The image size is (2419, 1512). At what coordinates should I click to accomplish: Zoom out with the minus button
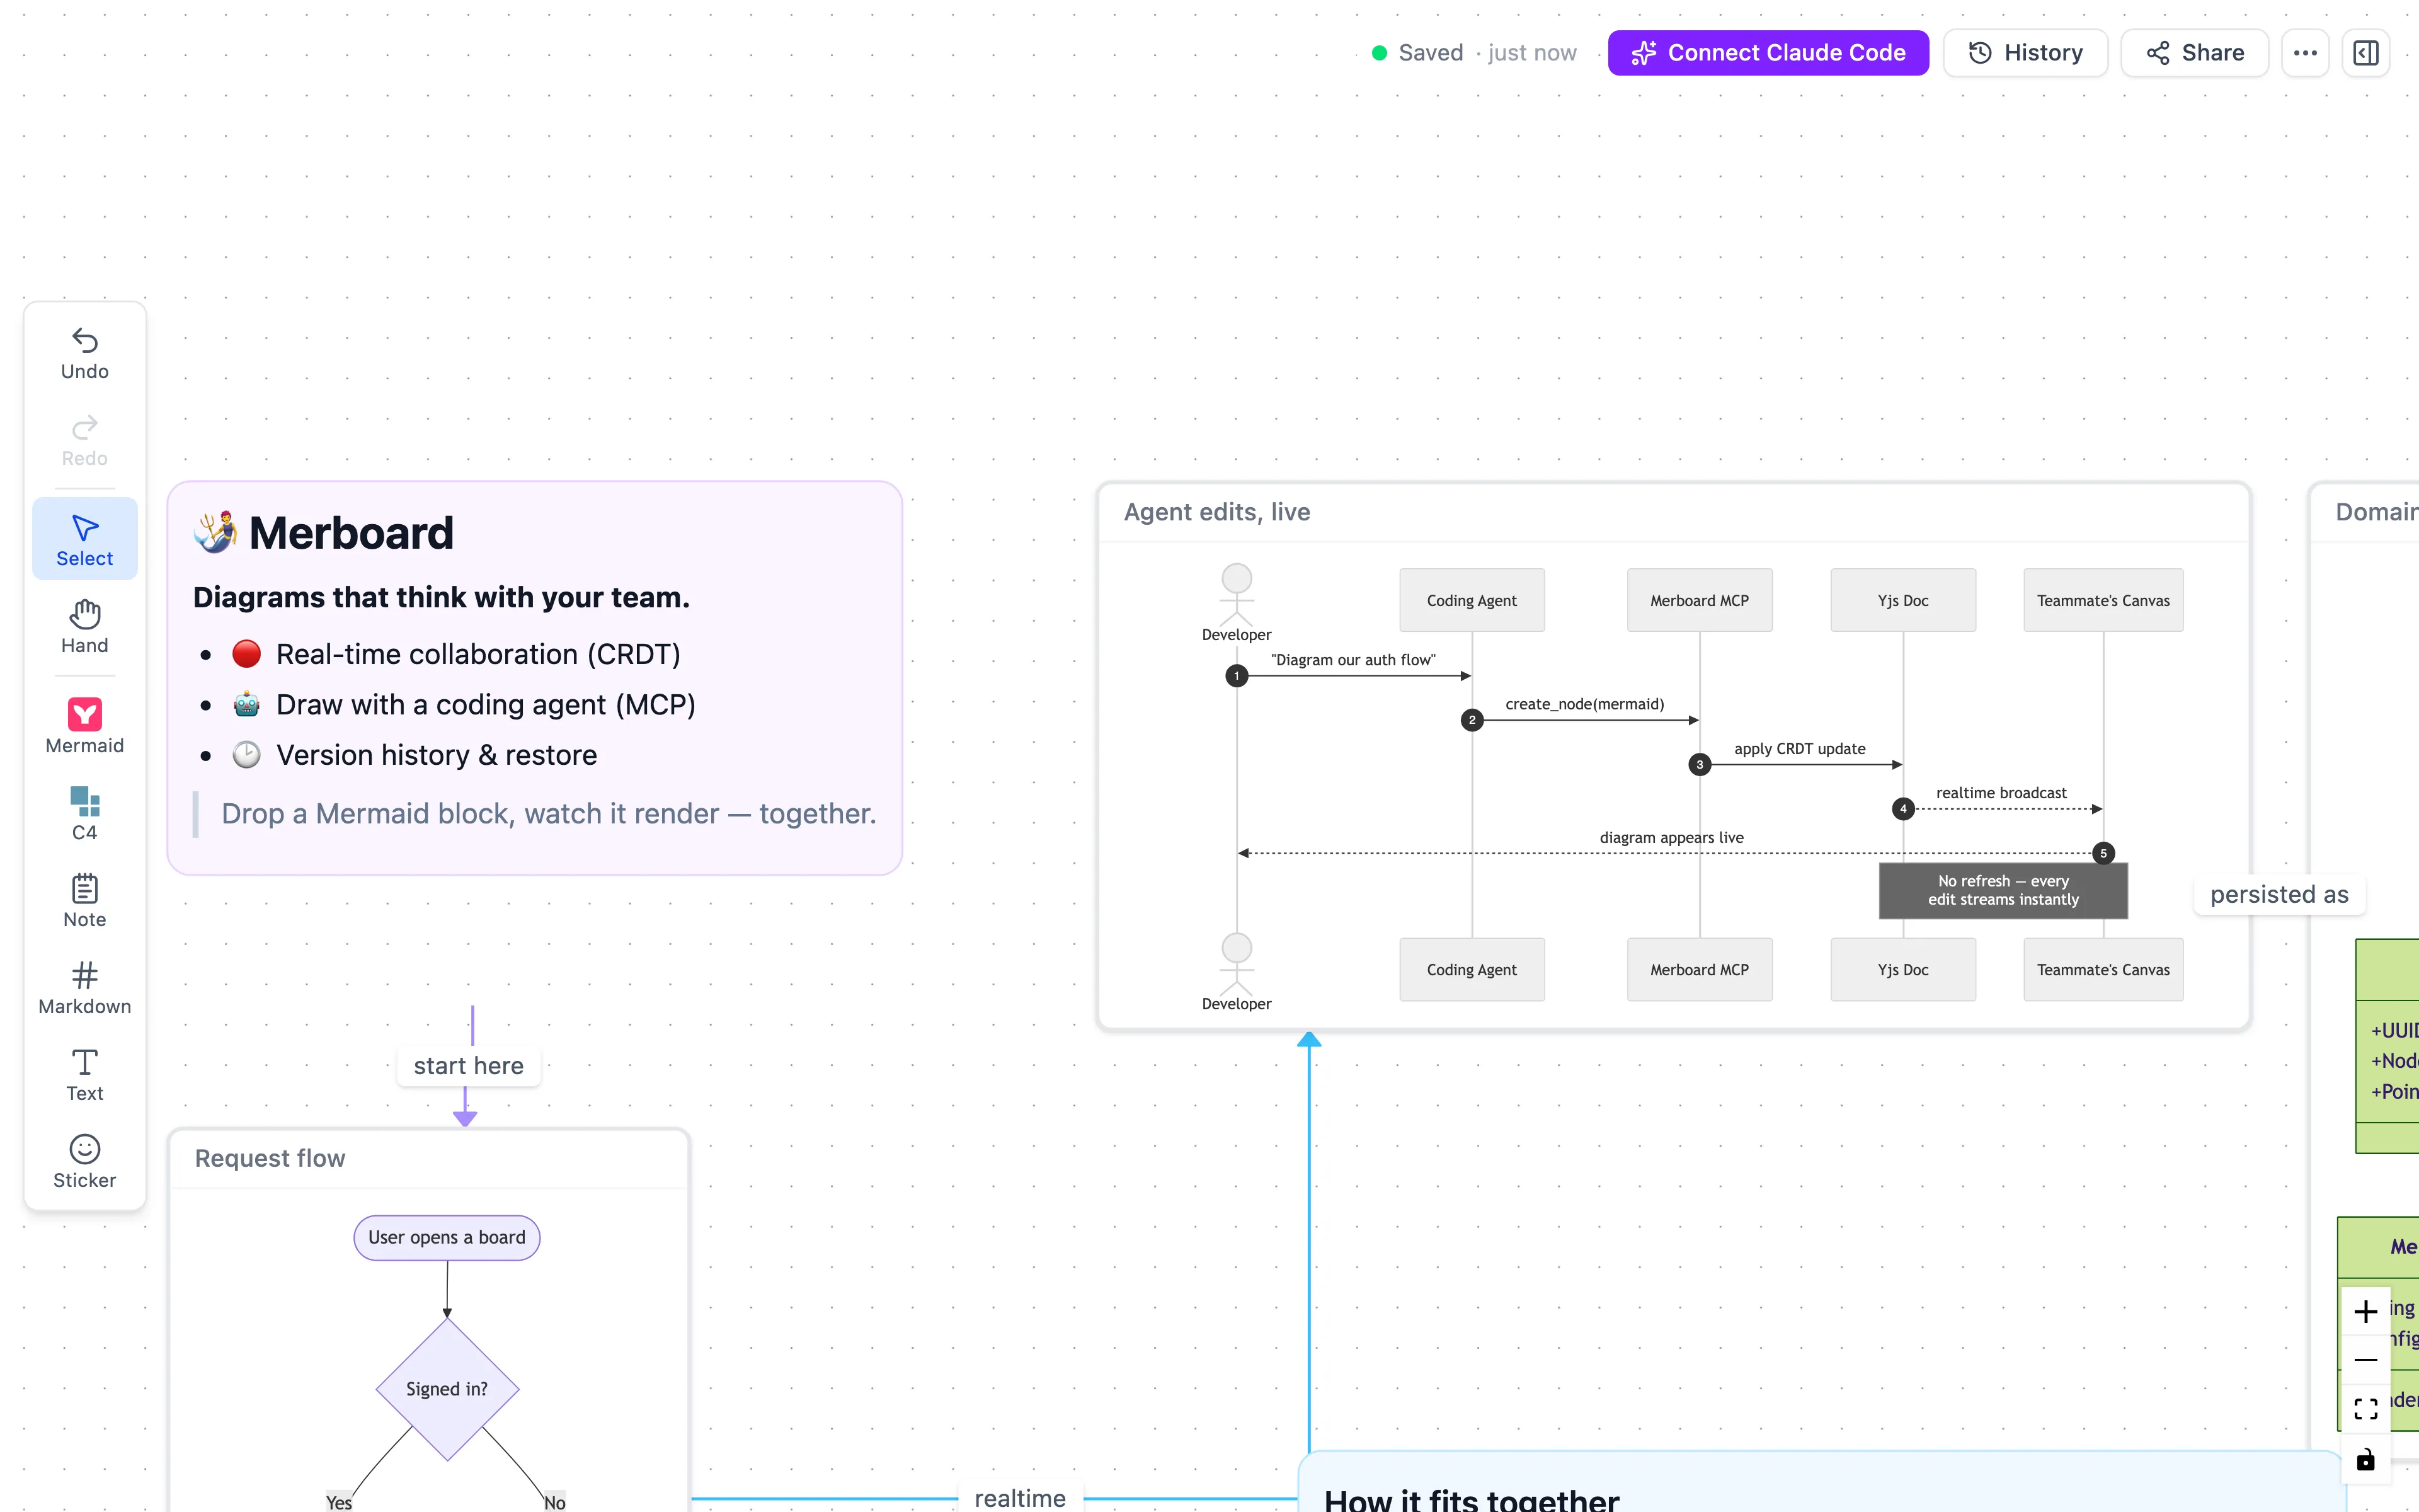click(x=2365, y=1360)
